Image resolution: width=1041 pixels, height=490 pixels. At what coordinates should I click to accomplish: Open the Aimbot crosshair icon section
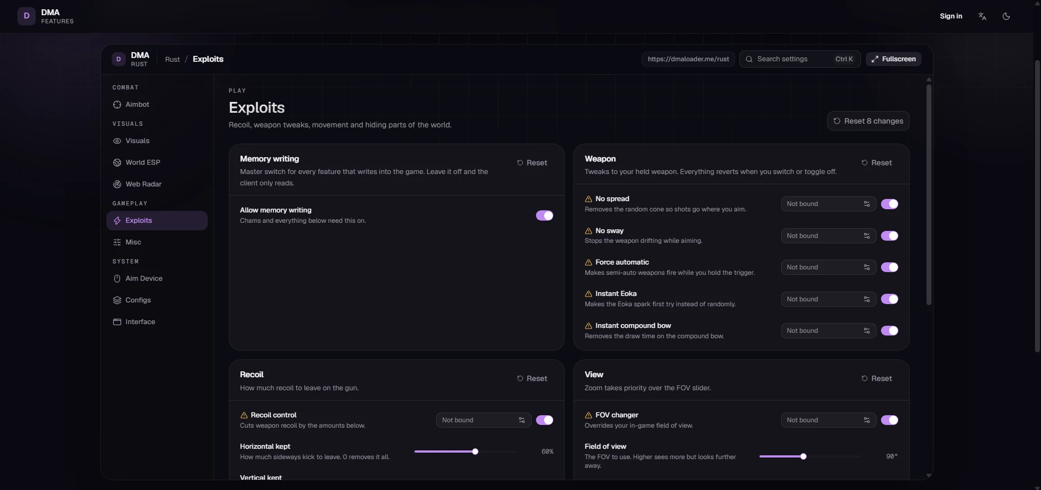[117, 105]
